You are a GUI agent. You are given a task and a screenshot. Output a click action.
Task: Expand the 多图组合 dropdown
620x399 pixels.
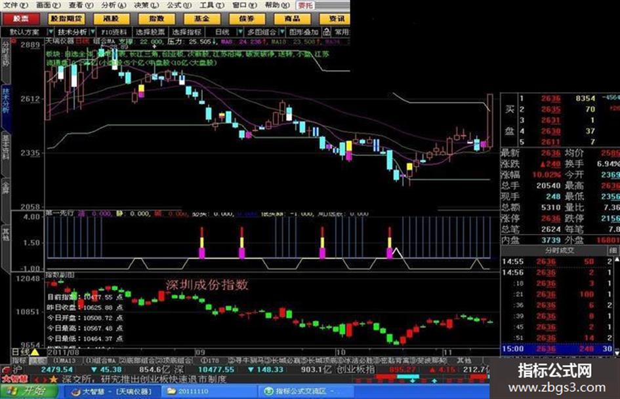pyautogui.click(x=282, y=31)
